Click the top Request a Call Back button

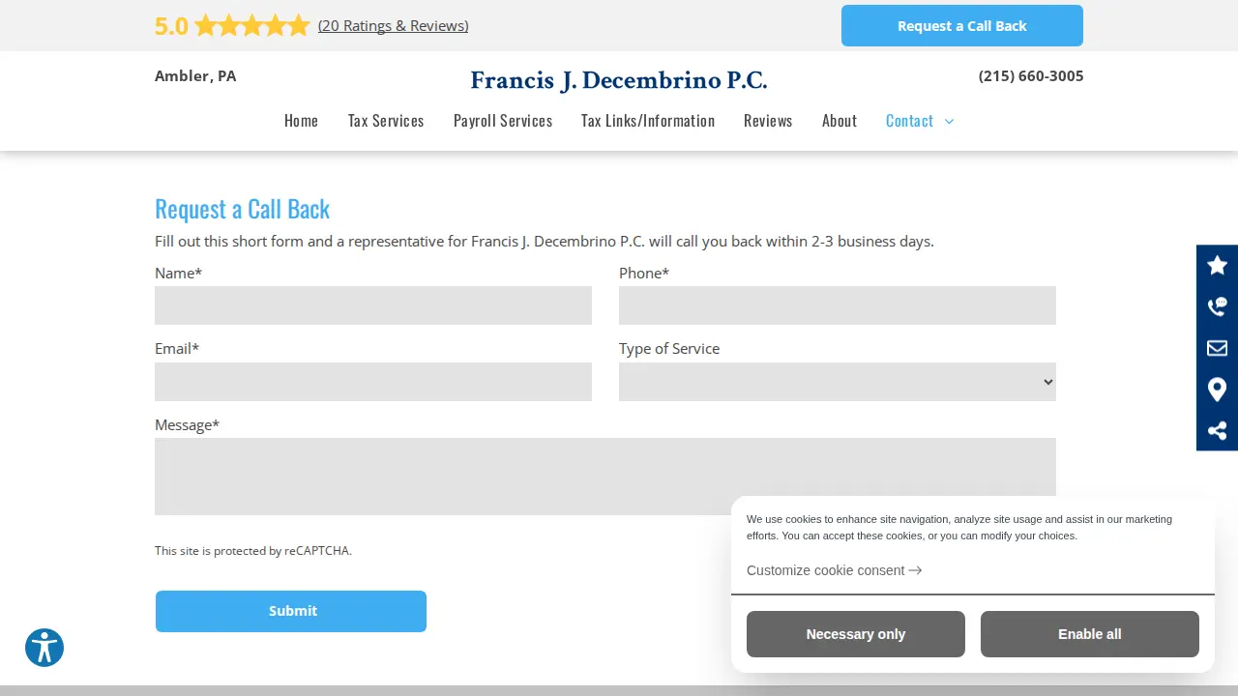[962, 26]
